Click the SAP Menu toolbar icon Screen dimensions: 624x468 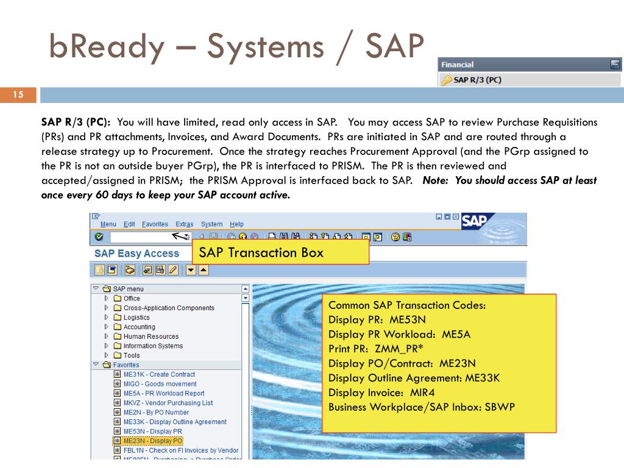(112, 270)
